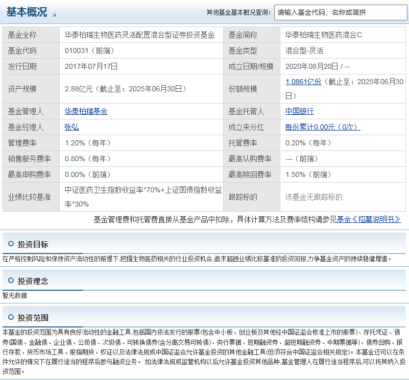Select the issue date 2017年07月17日
This screenshot has width=409, height=380.
(x=91, y=66)
